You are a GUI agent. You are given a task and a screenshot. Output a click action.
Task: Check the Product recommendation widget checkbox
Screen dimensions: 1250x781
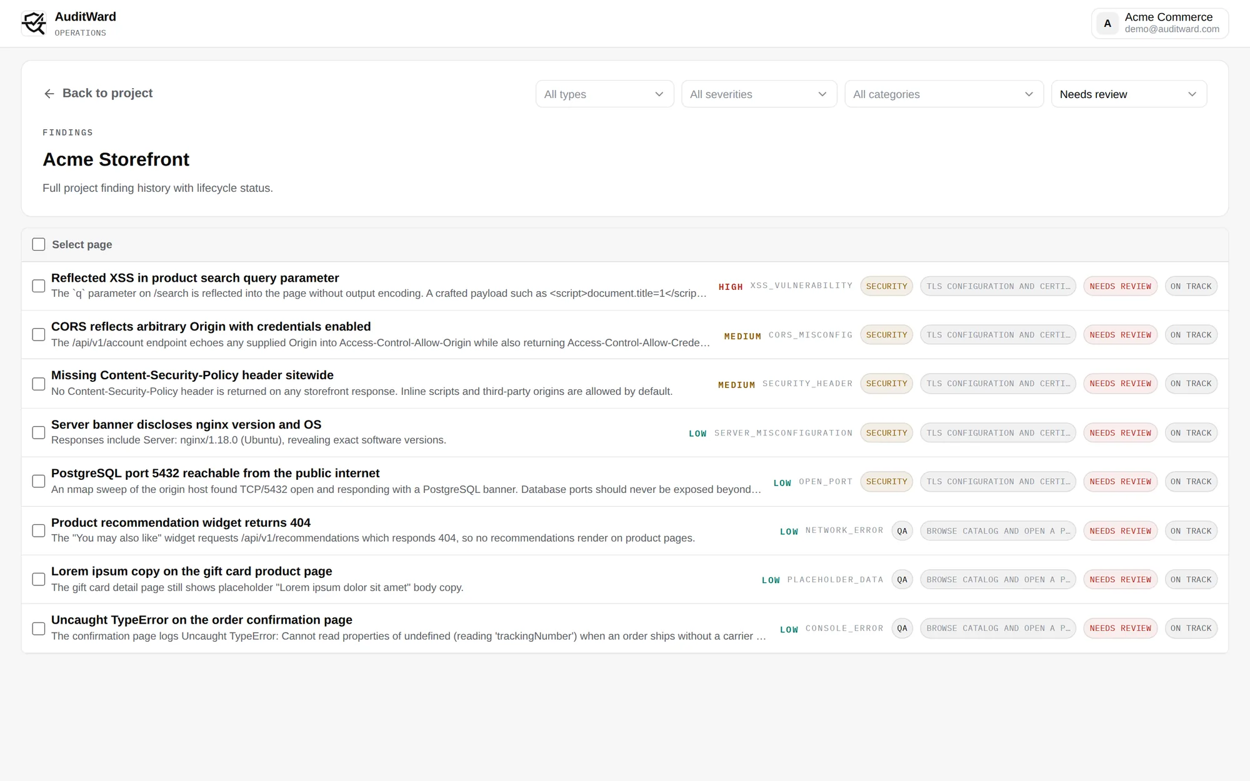click(x=39, y=530)
